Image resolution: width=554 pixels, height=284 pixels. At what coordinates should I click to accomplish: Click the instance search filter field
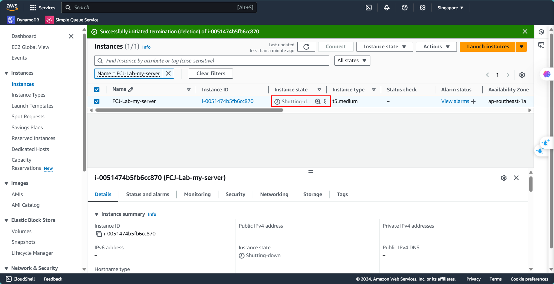(x=212, y=61)
